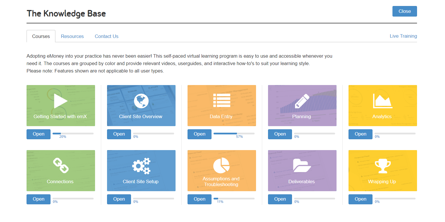Open the Wrapping Up course

pyautogui.click(x=361, y=199)
